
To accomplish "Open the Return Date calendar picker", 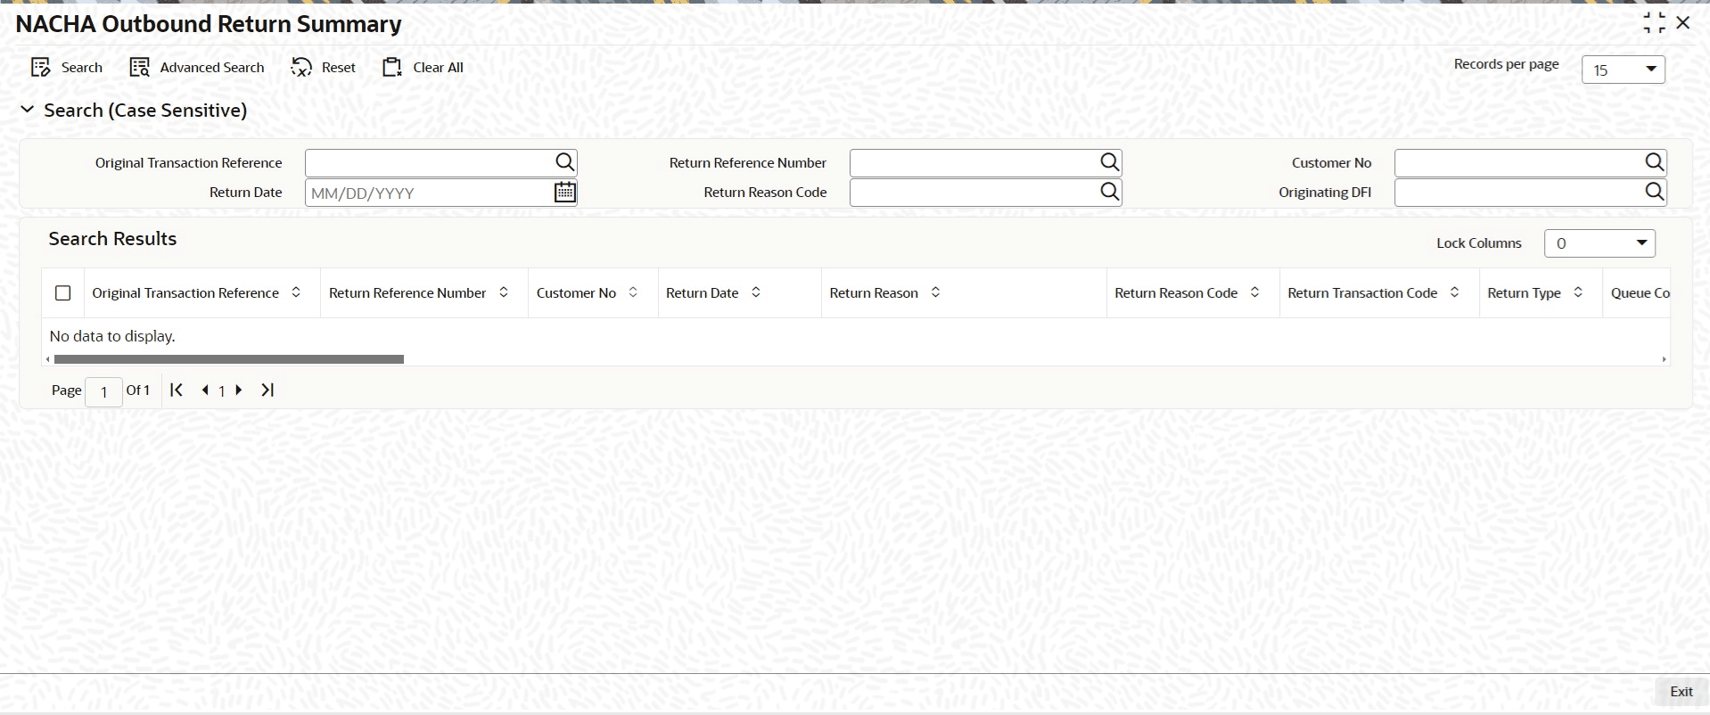I will [565, 193].
